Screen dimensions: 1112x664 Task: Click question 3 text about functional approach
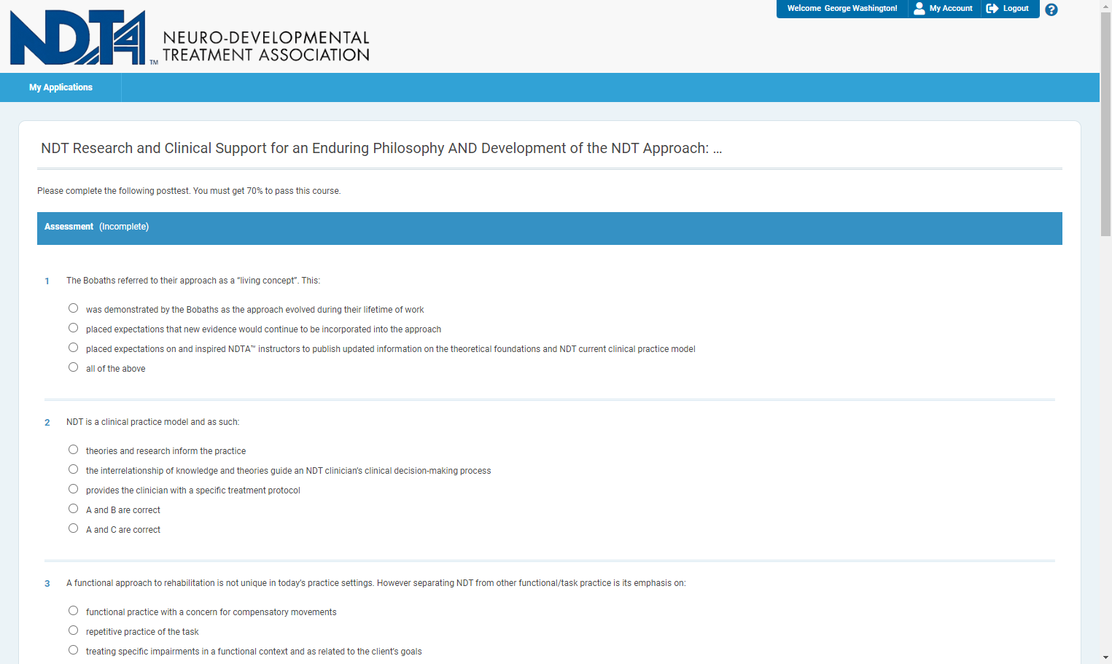[x=376, y=583]
